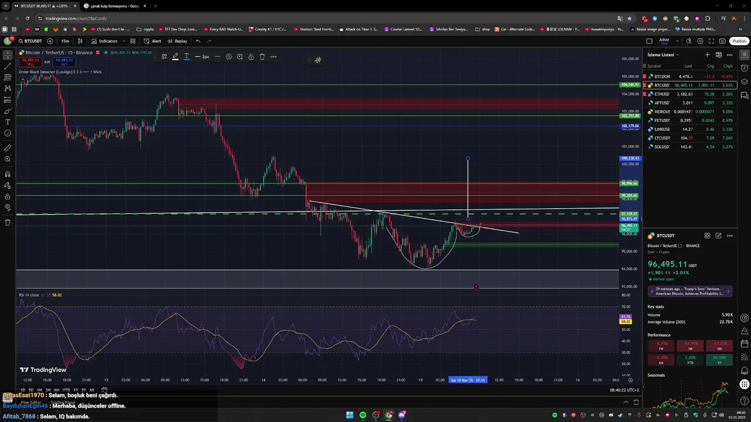Switch to the 1D date range tab
The width and height of the screenshot is (751, 422).
pos(23,390)
